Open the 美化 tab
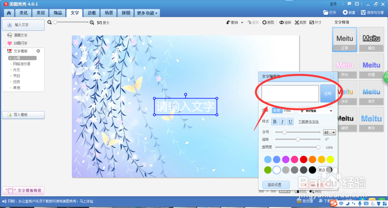 pos(24,13)
